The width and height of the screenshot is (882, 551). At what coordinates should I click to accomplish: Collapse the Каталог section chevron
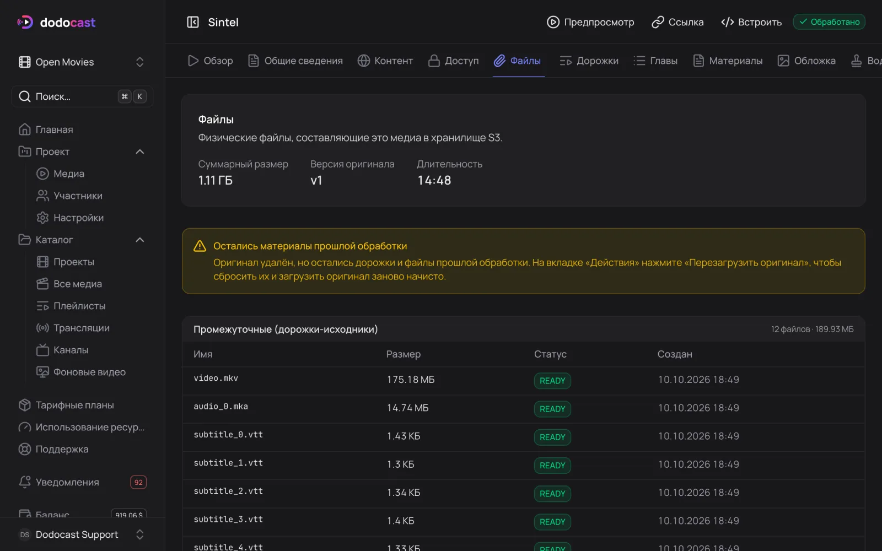(140, 240)
